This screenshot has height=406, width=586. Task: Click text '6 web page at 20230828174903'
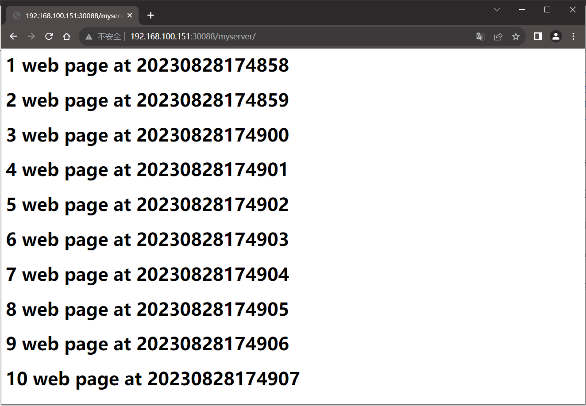pyautogui.click(x=147, y=240)
